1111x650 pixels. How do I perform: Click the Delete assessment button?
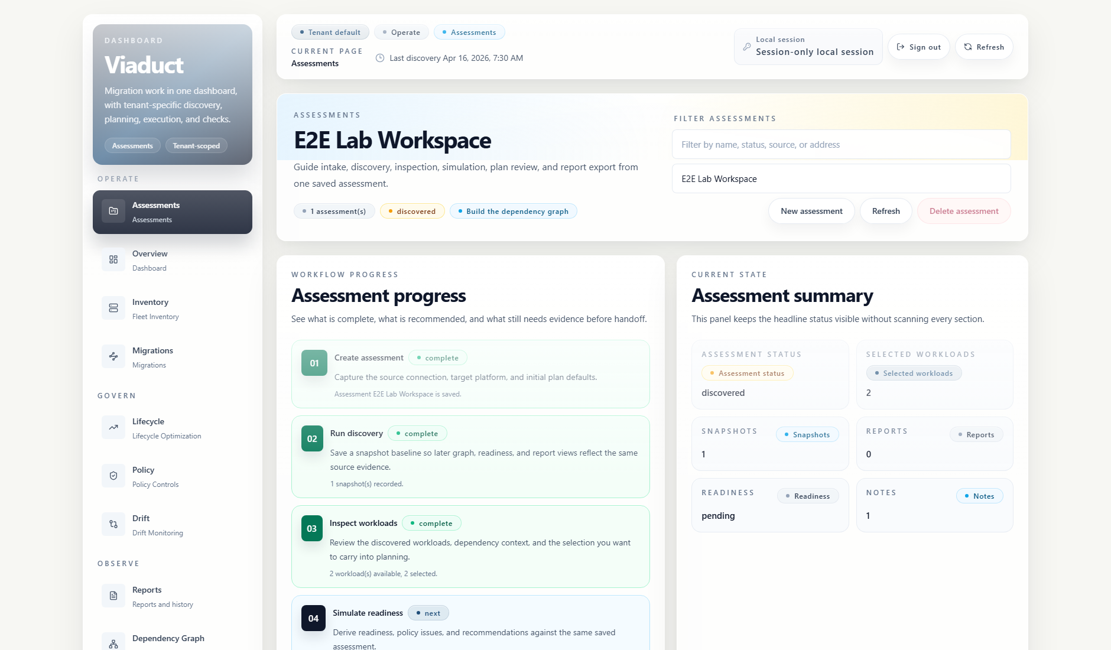tap(964, 211)
